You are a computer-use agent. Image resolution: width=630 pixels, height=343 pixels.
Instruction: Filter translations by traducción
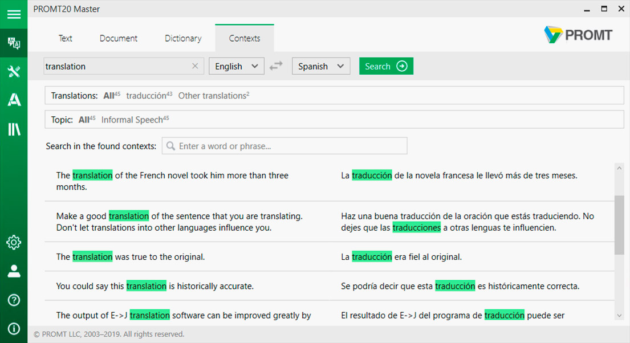click(x=149, y=96)
